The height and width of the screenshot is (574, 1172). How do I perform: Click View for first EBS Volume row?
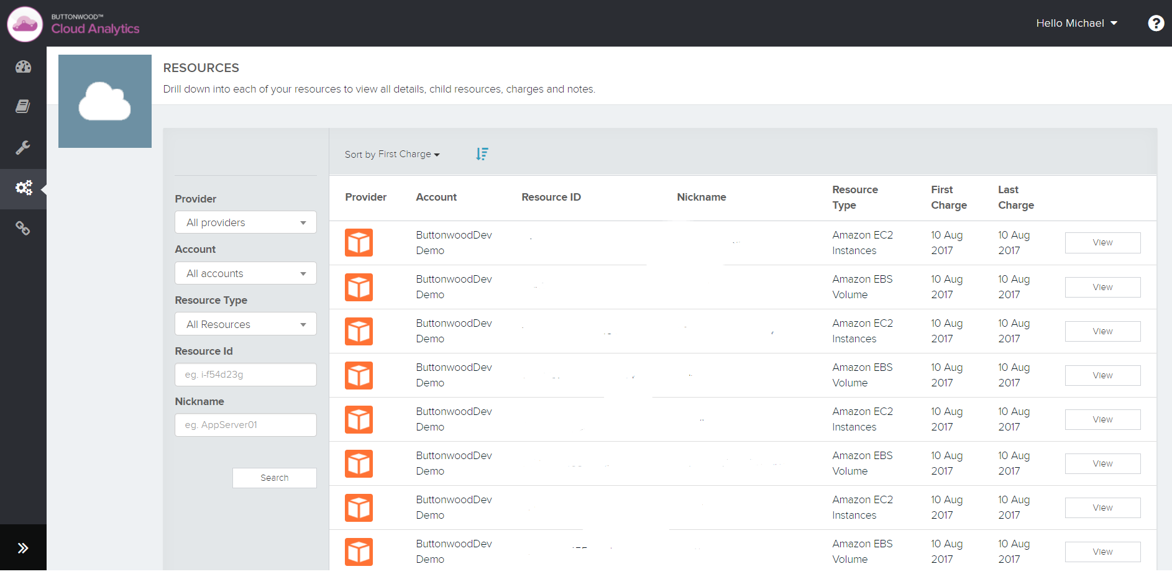[1102, 287]
